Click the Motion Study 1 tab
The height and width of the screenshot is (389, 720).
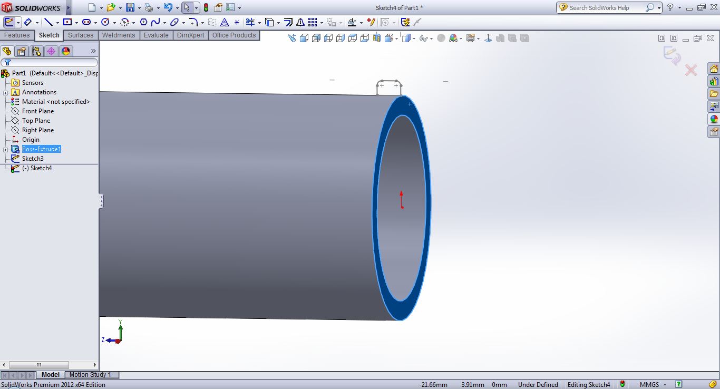coord(90,375)
